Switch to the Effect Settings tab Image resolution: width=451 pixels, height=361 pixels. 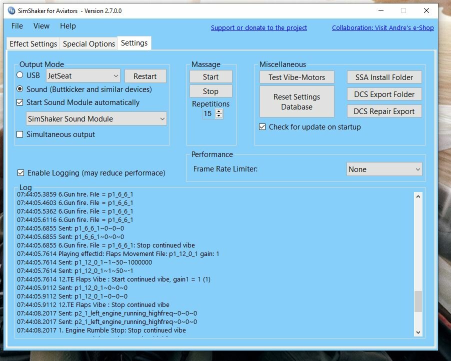[x=33, y=43]
